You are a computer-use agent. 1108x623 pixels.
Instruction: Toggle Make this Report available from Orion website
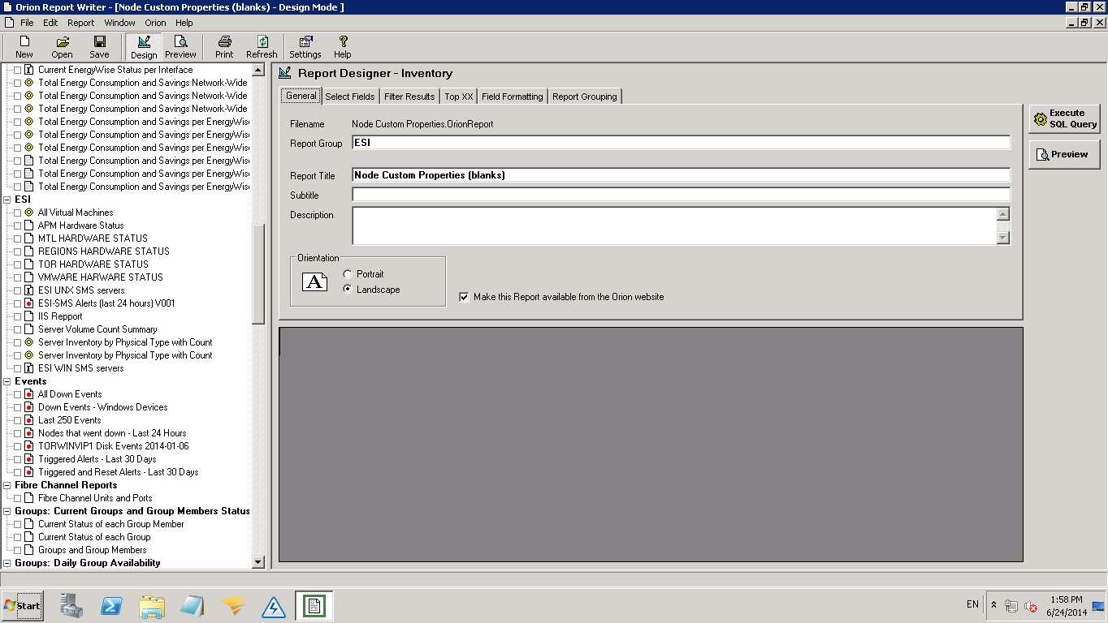click(464, 297)
